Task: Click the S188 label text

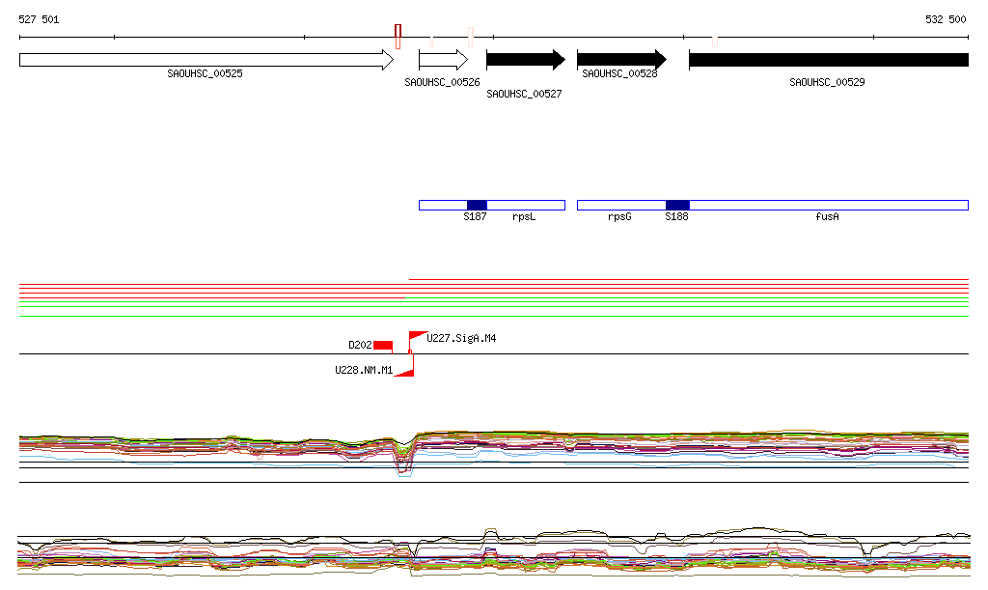Action: point(676,217)
